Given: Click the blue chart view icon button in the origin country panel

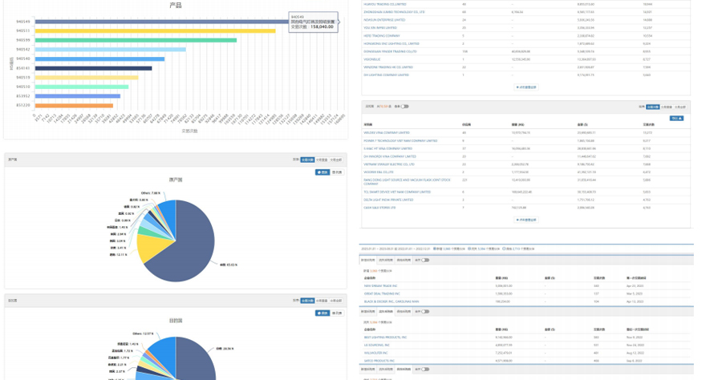Looking at the screenshot, I should (x=322, y=172).
